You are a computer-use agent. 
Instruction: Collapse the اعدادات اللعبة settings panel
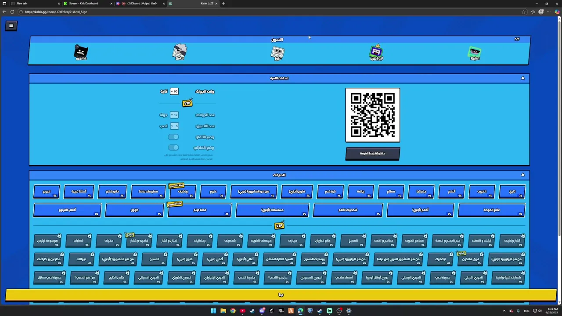point(522,78)
